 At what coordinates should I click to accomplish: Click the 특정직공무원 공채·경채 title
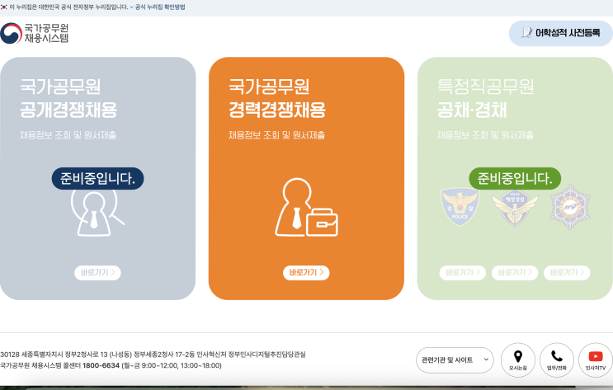coord(485,98)
